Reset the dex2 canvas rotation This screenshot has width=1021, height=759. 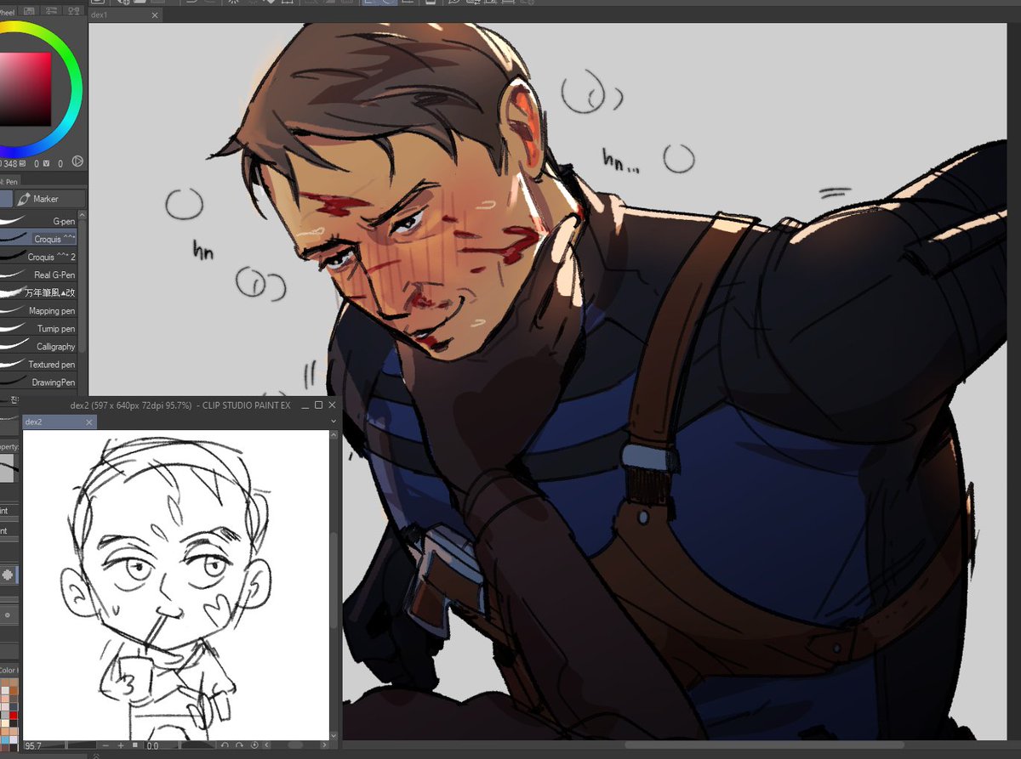coord(254,745)
